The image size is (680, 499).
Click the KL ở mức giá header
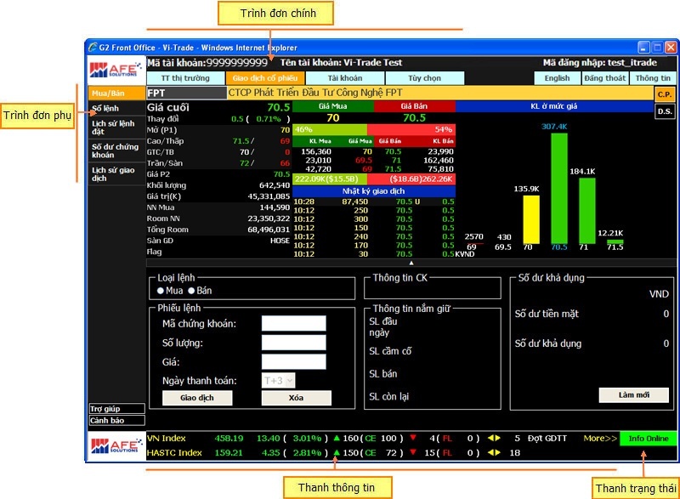pyautogui.click(x=554, y=106)
